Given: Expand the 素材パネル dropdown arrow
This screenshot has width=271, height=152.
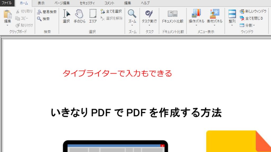Looking at the screenshot, I should 214,25.
